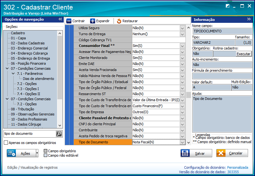Toggle the Campo obrigatório legend box
The width and height of the screenshot is (255, 176).
pos(46,151)
